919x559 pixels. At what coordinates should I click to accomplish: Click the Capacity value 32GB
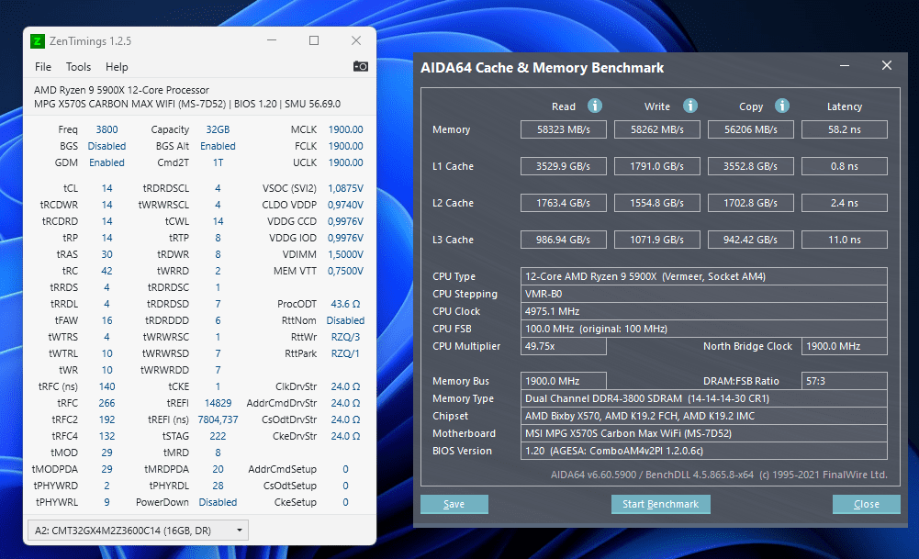(218, 129)
